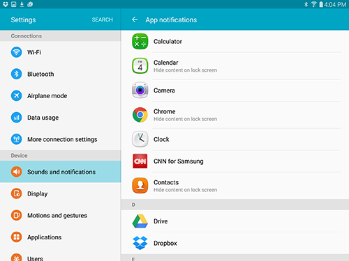Tap the Airplane mode icon

[x=16, y=95]
